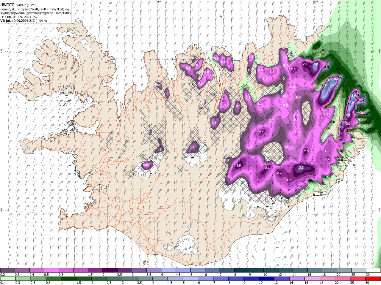Click the '6.6' precipitation value on the map
This screenshot has width=381, height=285.
point(330,80)
